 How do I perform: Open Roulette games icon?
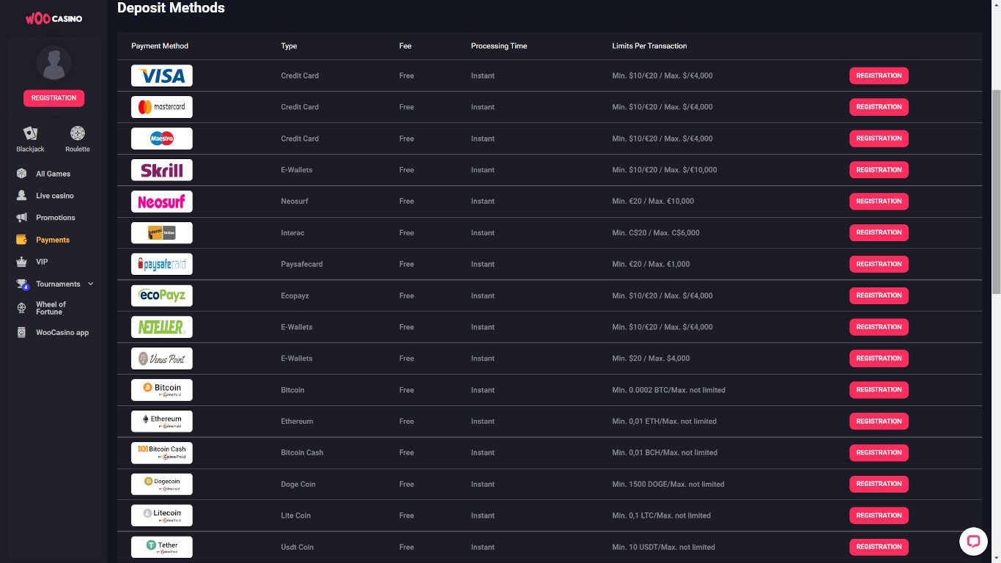coord(78,133)
